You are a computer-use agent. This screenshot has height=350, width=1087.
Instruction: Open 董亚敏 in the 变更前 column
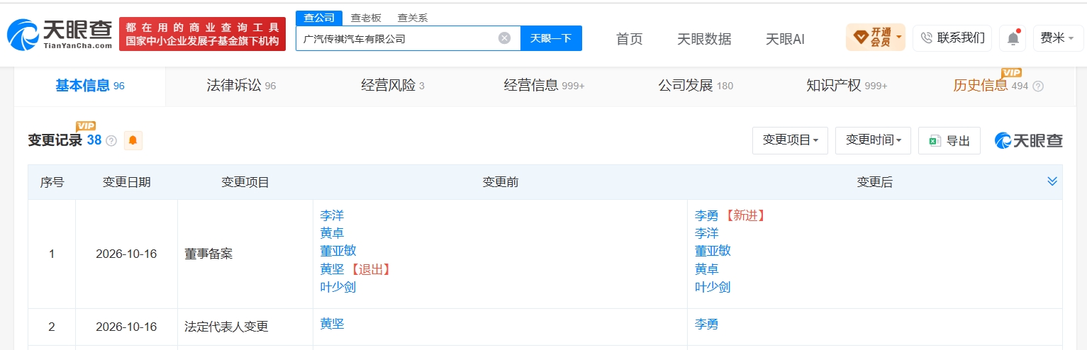click(x=338, y=251)
